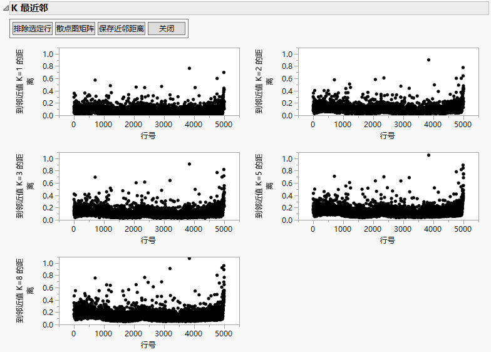The height and width of the screenshot is (352, 491).
Task: Click 行号 label under K=2 plot
Action: click(387, 135)
